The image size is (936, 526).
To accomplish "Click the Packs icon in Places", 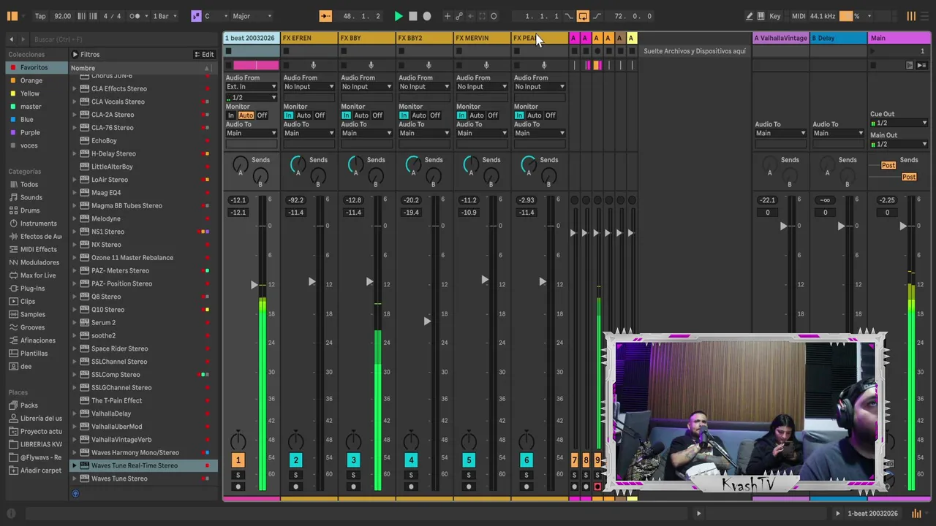I will pyautogui.click(x=14, y=405).
